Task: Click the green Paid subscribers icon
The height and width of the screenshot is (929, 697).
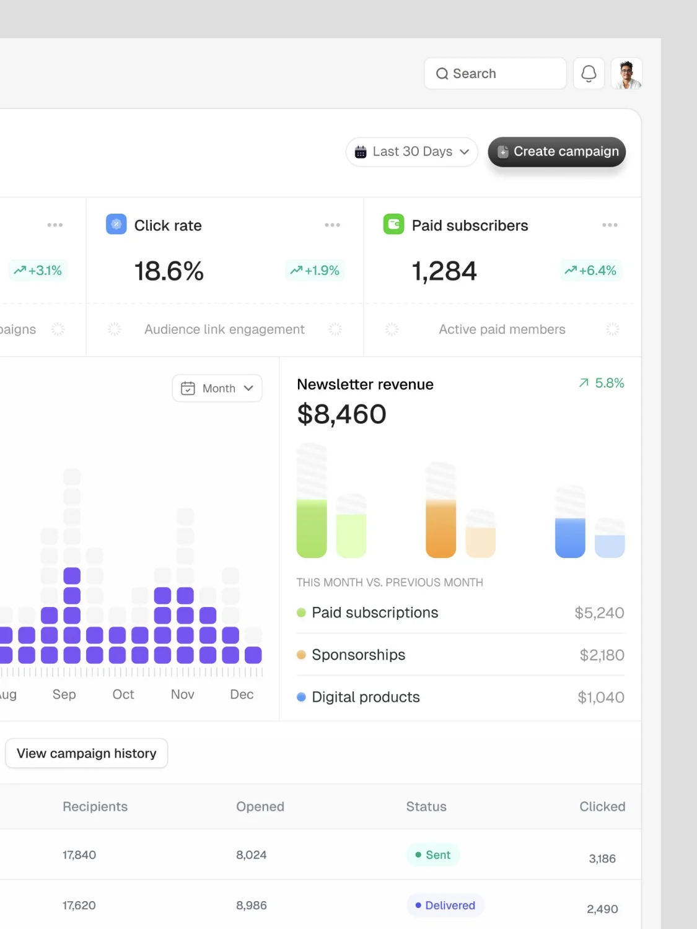Action: click(394, 224)
